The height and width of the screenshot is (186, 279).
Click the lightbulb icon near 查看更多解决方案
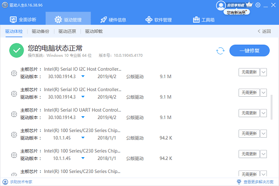[x=239, y=182]
